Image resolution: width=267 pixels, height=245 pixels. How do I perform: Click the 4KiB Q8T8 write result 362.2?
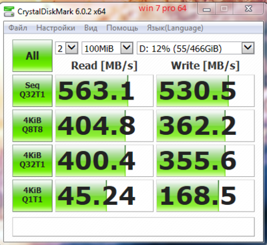[x=206, y=126]
